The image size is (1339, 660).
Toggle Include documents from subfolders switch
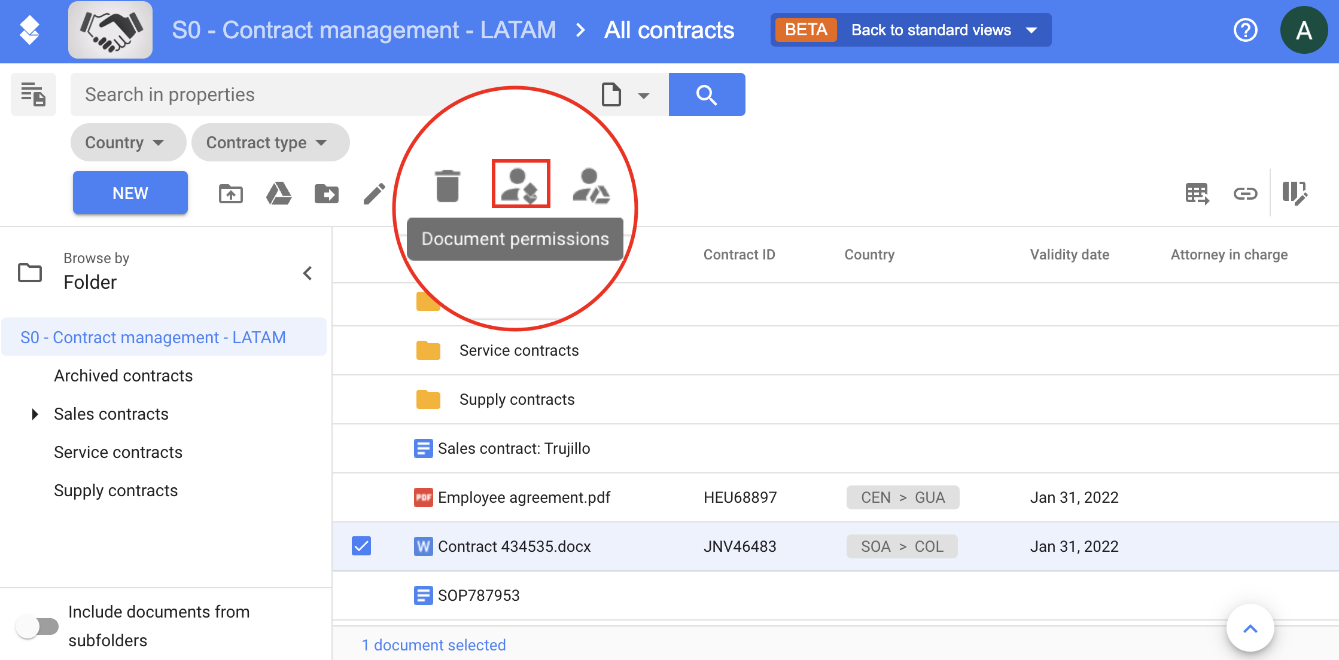coord(37,626)
